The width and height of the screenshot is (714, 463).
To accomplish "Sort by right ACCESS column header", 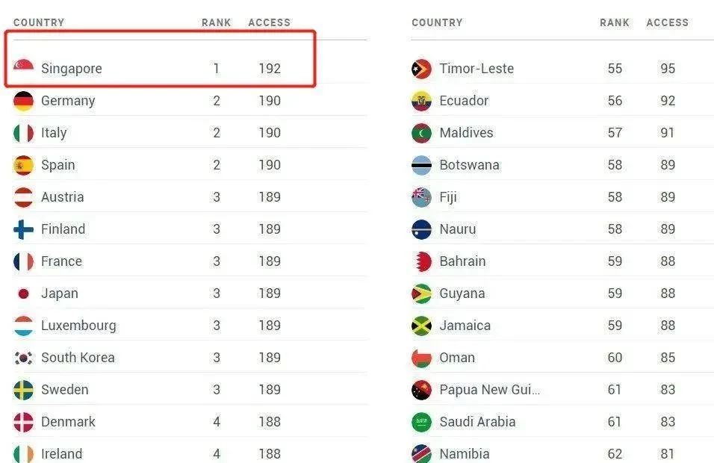I will coord(668,22).
